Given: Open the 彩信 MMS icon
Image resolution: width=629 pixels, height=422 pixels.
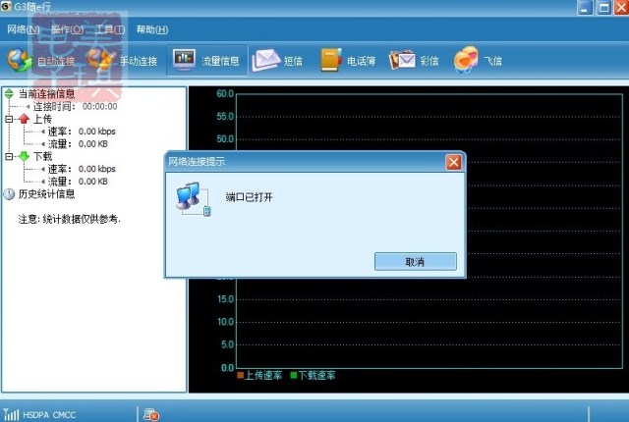Looking at the screenshot, I should 402,60.
